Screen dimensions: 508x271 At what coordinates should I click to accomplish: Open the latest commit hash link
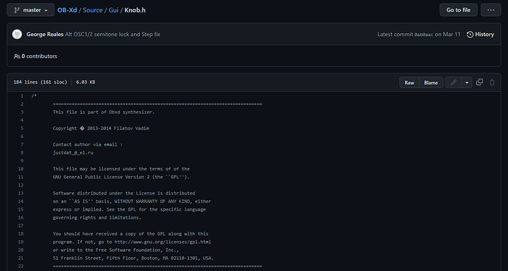[423, 35]
